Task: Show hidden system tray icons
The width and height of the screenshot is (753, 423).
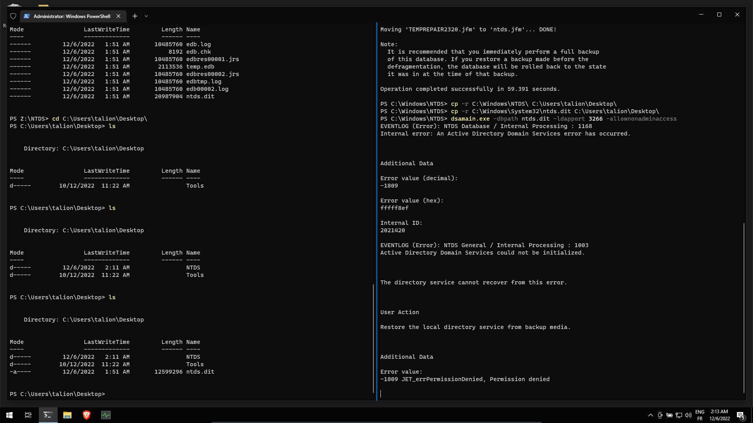Action: pos(650,415)
